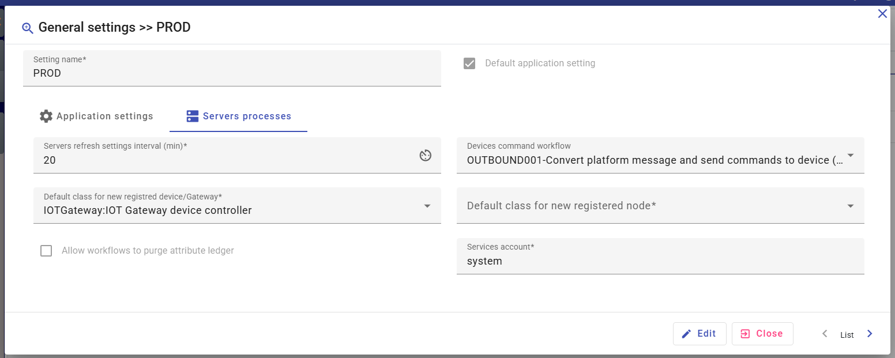Click the List link in pagination
The height and width of the screenshot is (358, 895).
(x=847, y=335)
